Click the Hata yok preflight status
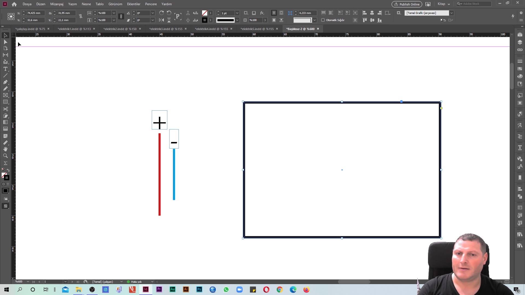This screenshot has width=525, height=295. [136, 282]
